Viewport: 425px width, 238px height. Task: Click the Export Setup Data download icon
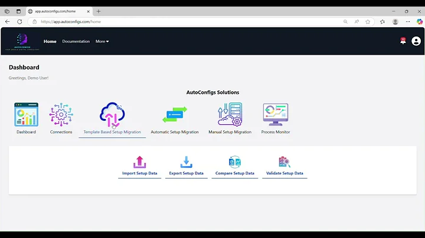coord(186,162)
